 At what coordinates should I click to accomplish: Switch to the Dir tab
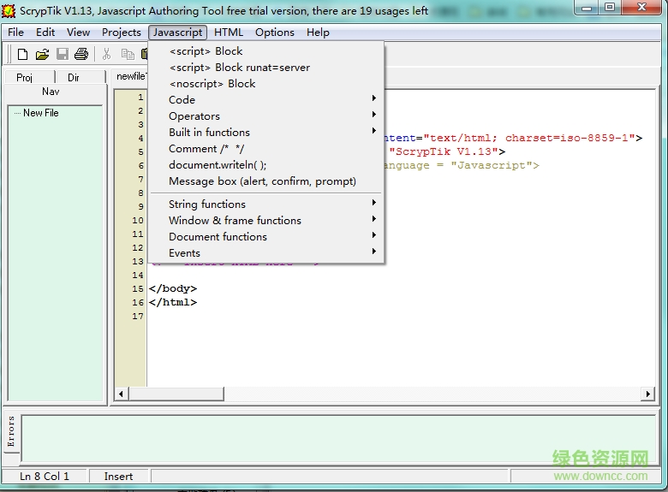[x=74, y=78]
